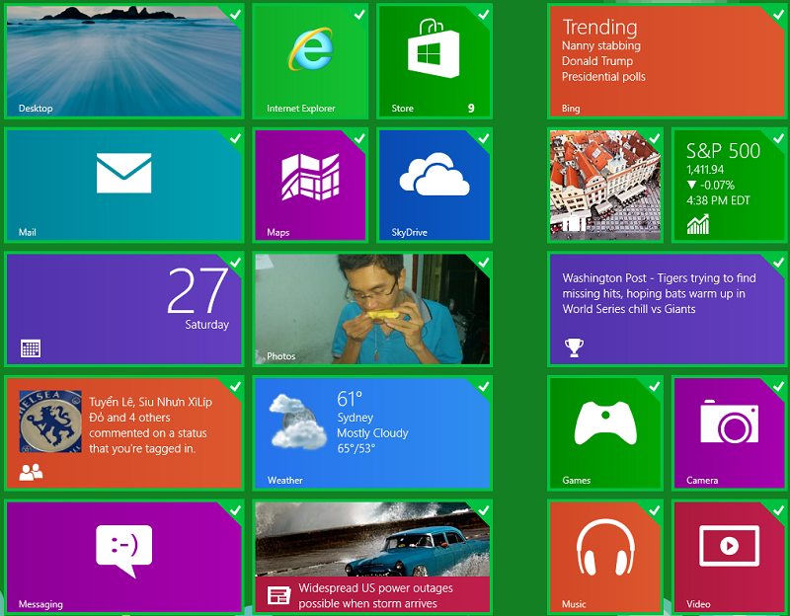Click the Calendar grid icon

pyautogui.click(x=31, y=348)
